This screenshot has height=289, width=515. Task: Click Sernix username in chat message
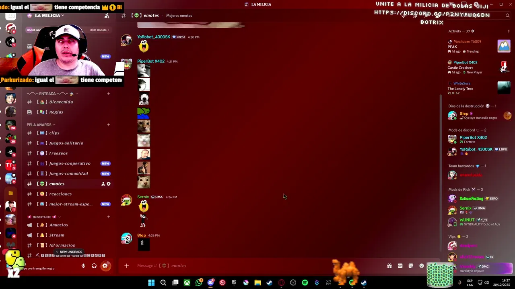pos(143,197)
